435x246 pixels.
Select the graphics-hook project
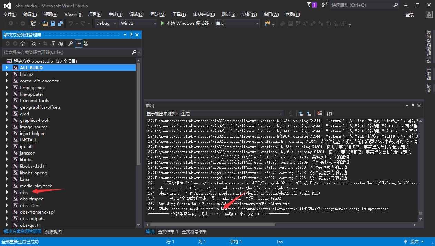click(x=35, y=120)
